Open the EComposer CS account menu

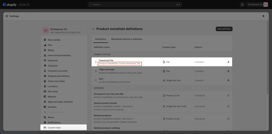click(x=258, y=4)
